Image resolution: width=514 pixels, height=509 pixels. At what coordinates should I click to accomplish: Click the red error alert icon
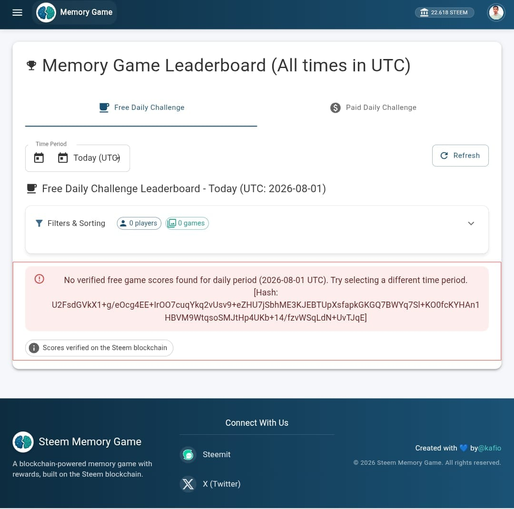click(40, 279)
